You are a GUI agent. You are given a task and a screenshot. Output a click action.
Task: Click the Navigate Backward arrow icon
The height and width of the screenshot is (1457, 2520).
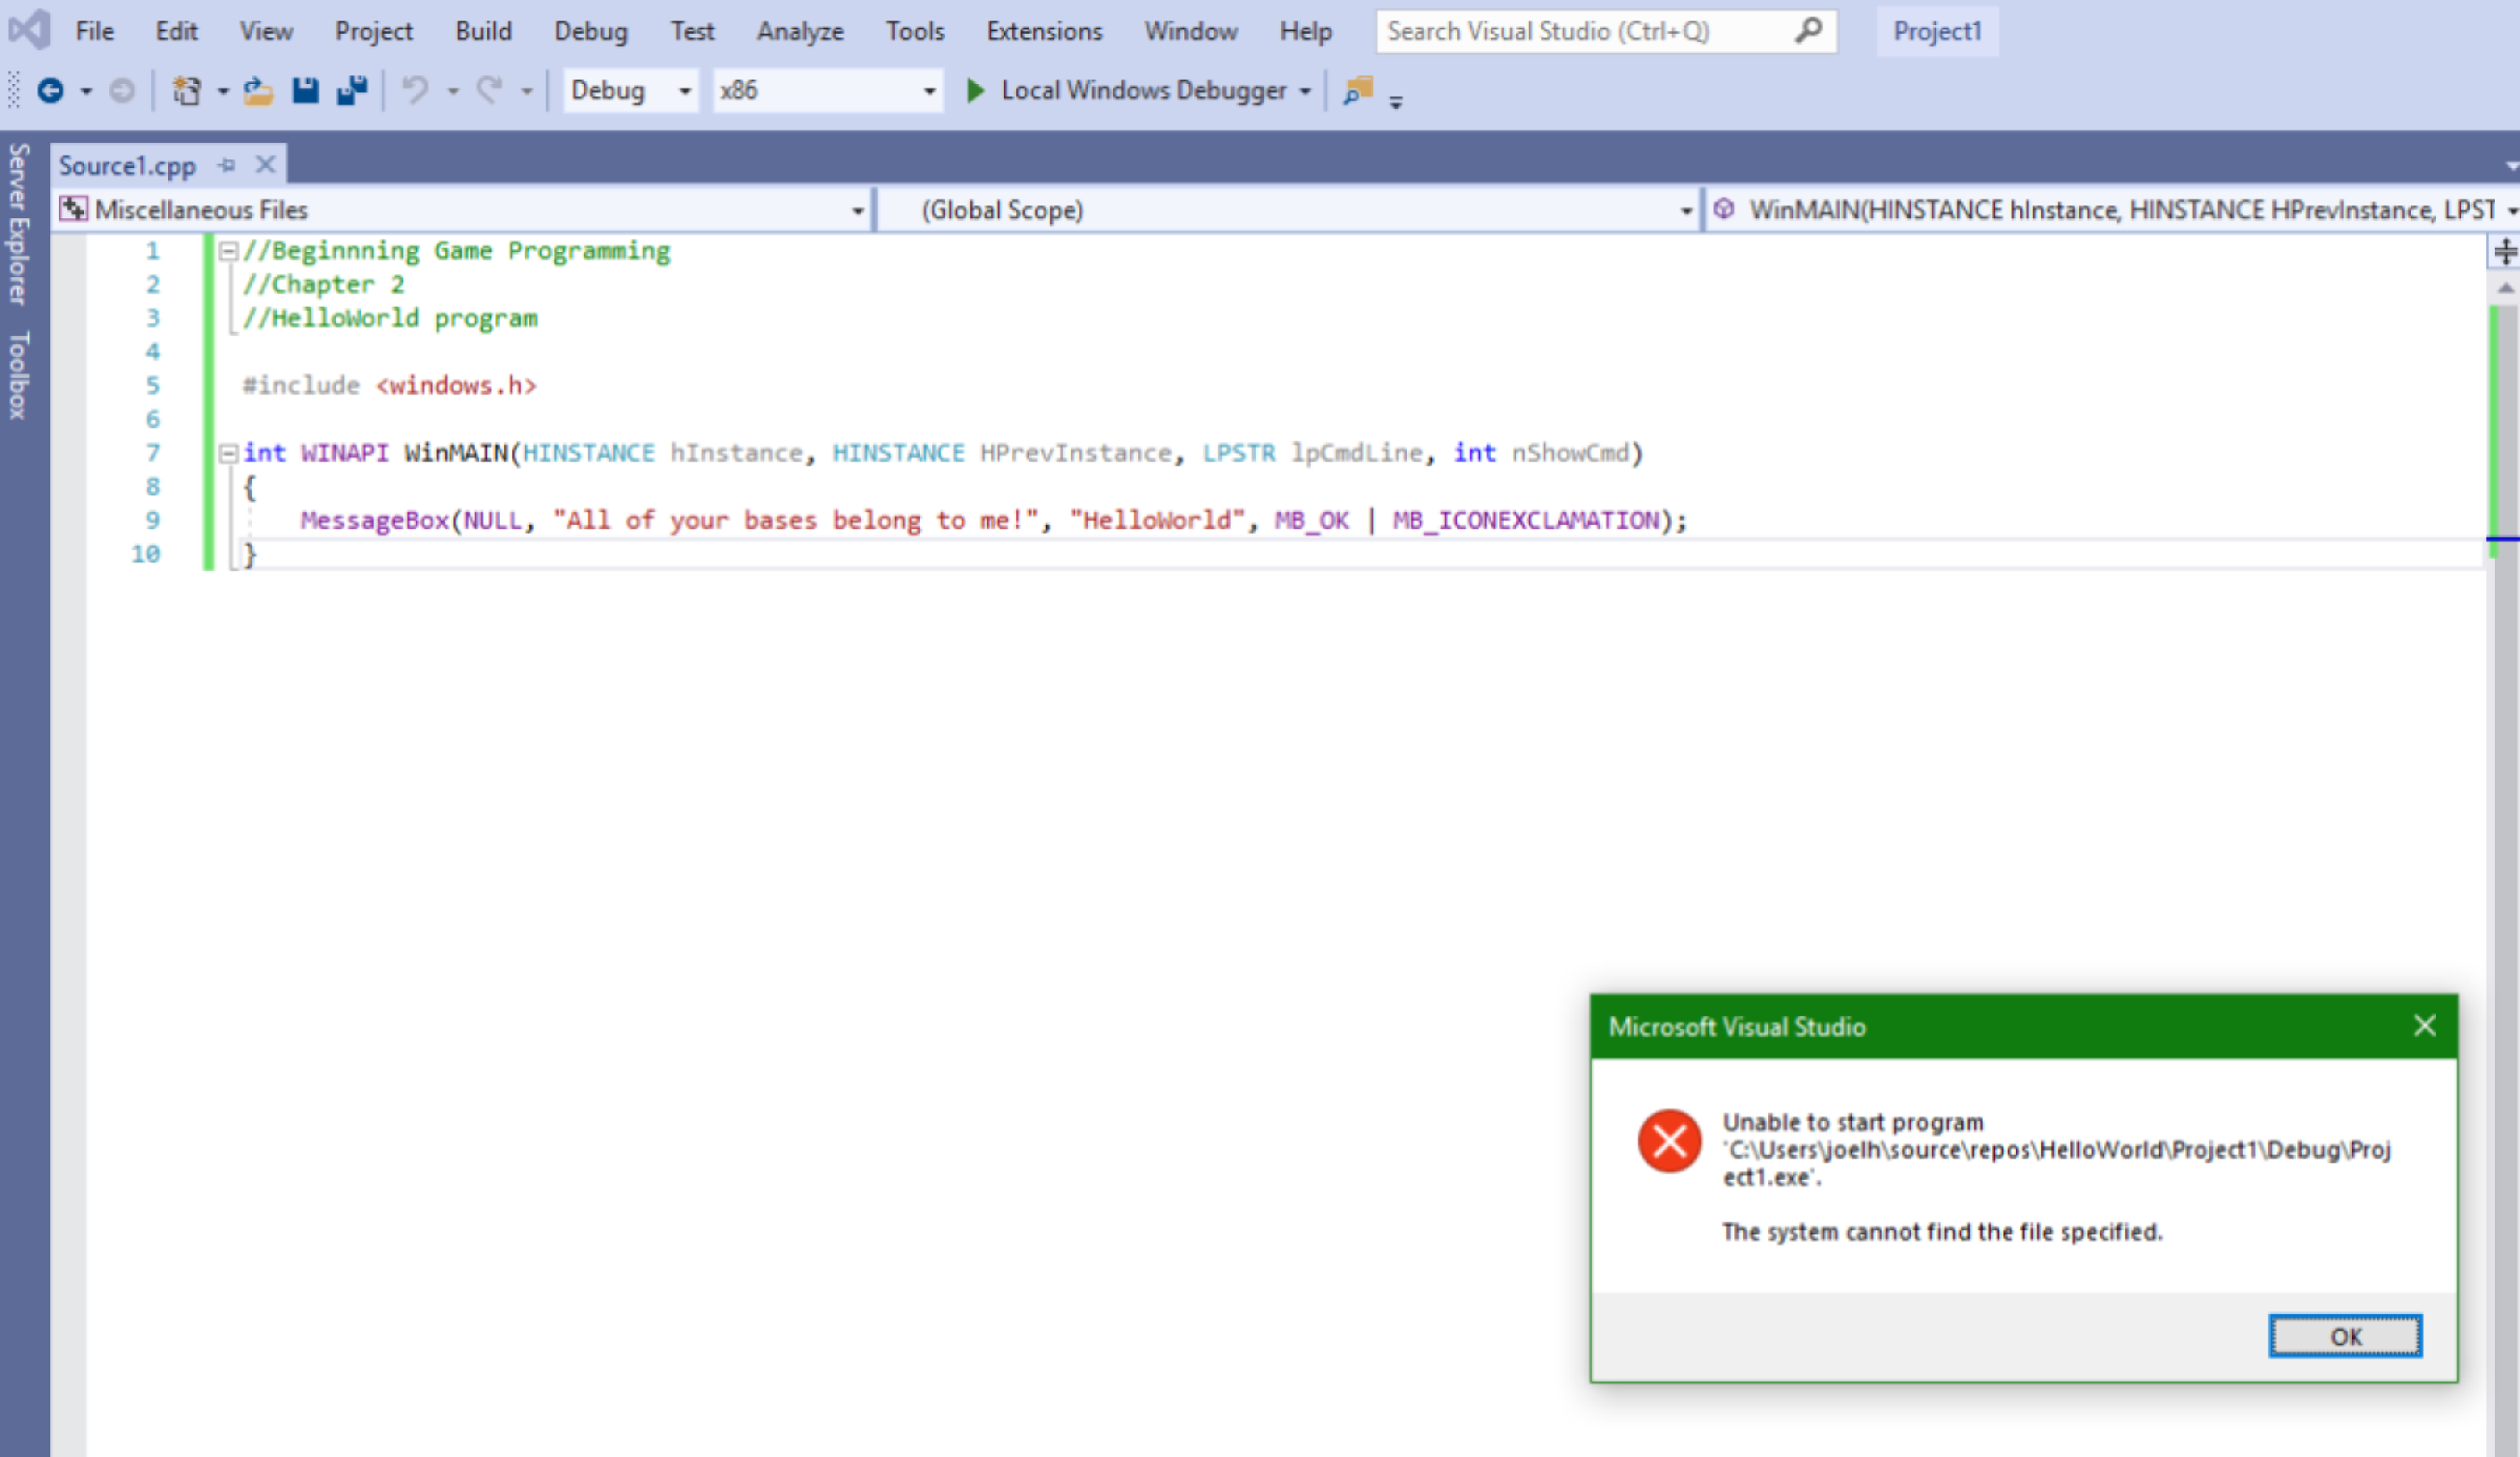pos(50,91)
